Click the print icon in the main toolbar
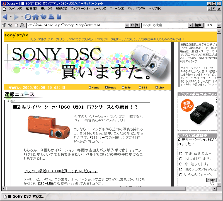Image resolution: width=223 pixels, height=201 pixels. click(x=51, y=17)
